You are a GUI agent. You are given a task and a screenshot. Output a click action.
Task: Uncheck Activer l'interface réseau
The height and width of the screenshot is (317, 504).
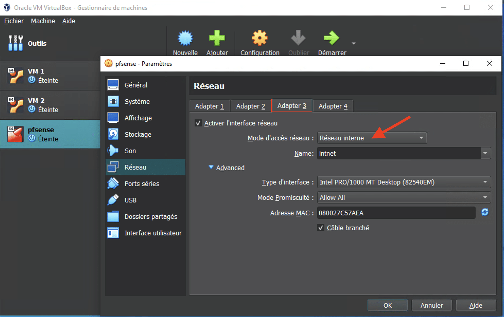point(198,123)
